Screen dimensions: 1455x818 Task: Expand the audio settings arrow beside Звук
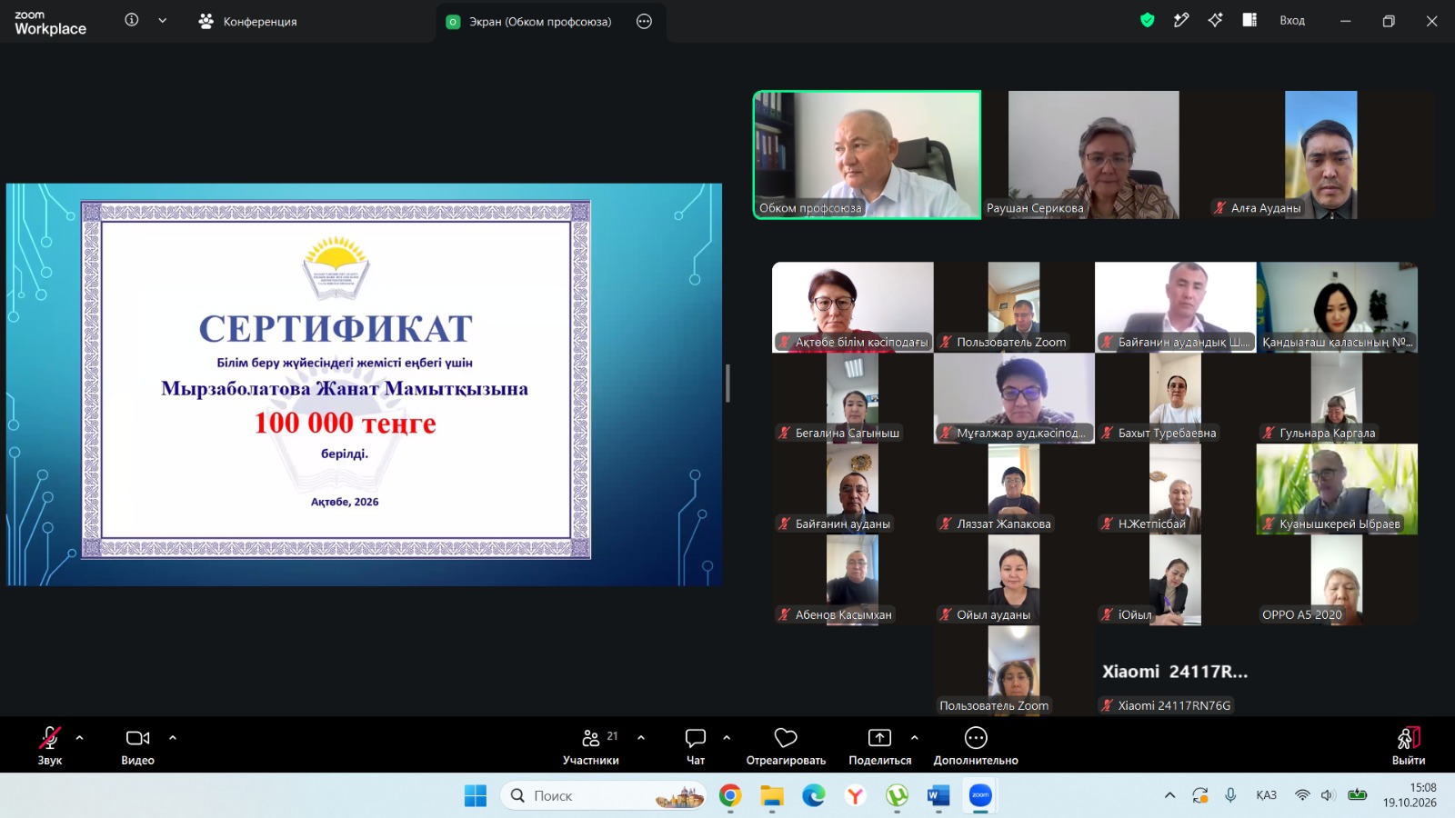tap(80, 738)
